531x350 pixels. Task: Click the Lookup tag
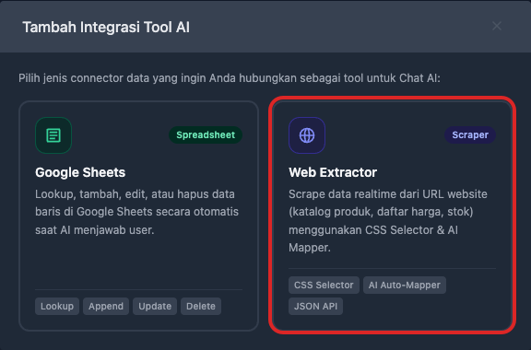[57, 307]
